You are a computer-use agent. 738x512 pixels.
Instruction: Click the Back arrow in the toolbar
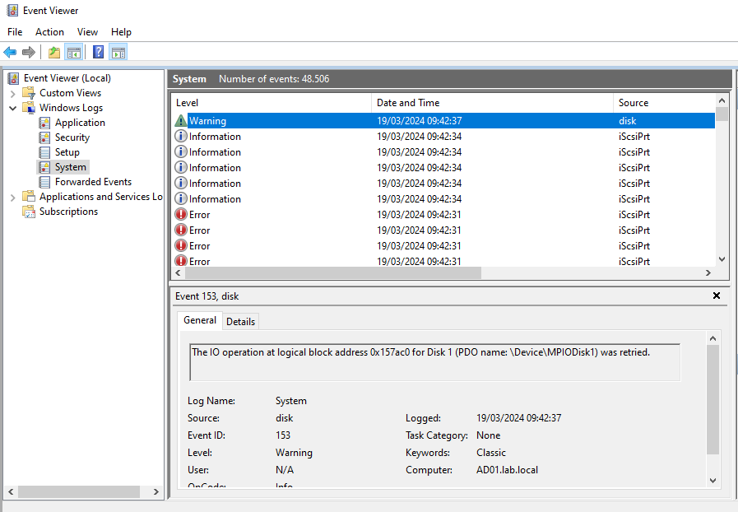click(x=11, y=53)
